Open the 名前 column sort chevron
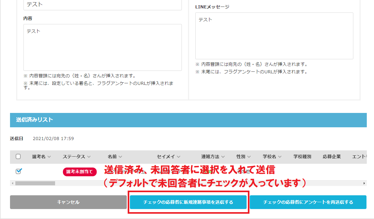 pyautogui.click(x=120, y=157)
